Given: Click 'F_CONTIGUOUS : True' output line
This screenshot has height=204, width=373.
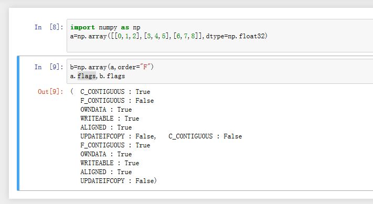Looking at the screenshot, I should 115,145.
